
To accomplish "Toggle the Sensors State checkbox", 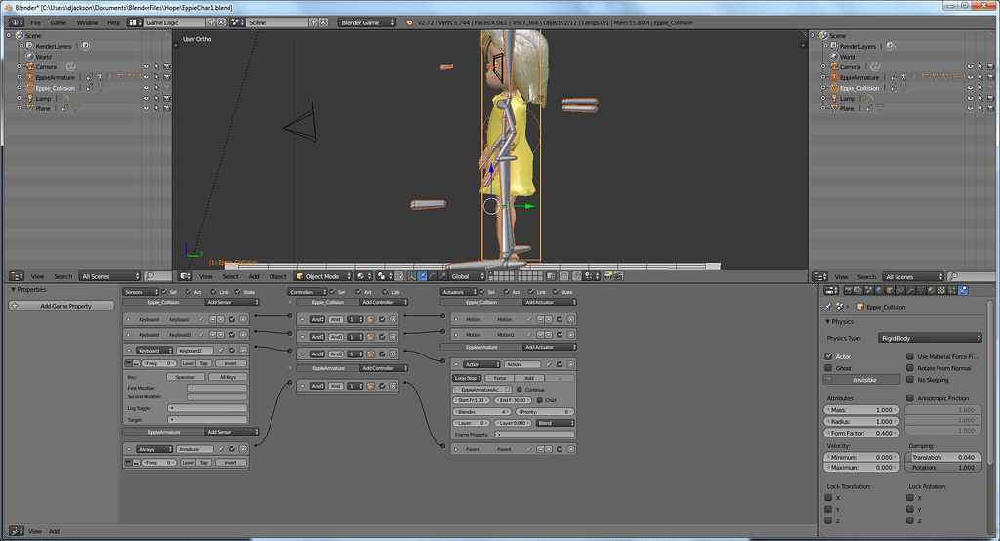I will click(x=238, y=292).
